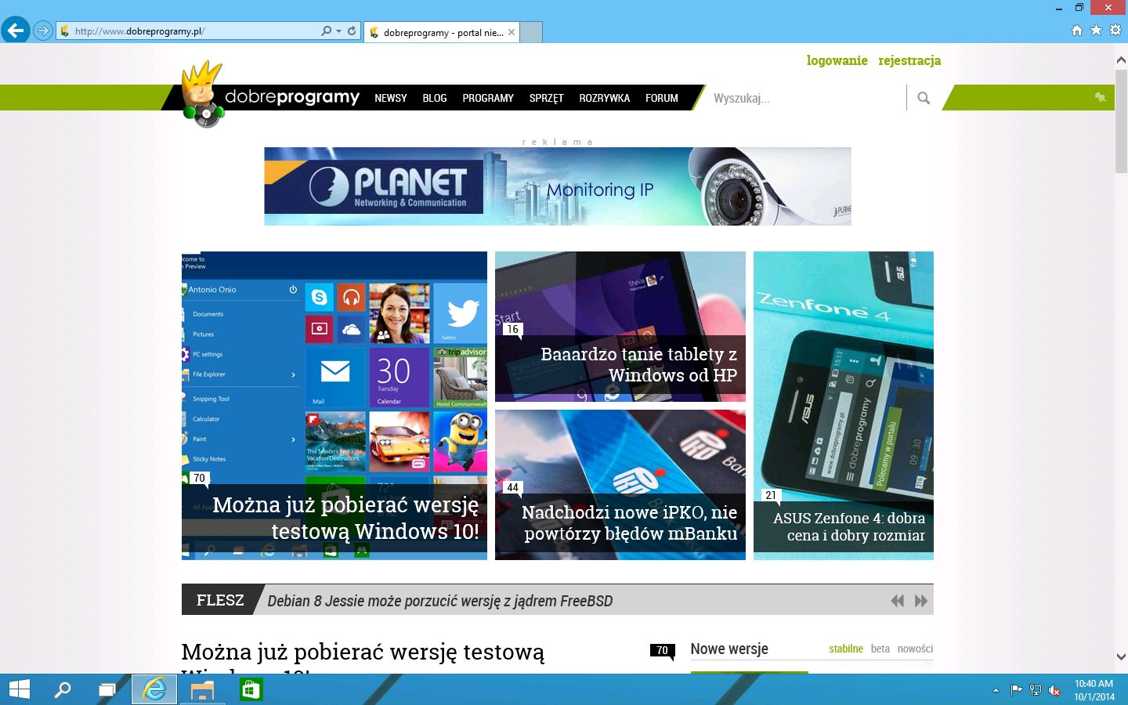Click the 70 comments badge on Windows 10 tile
Image resolution: width=1128 pixels, height=705 pixels.
pyautogui.click(x=200, y=478)
